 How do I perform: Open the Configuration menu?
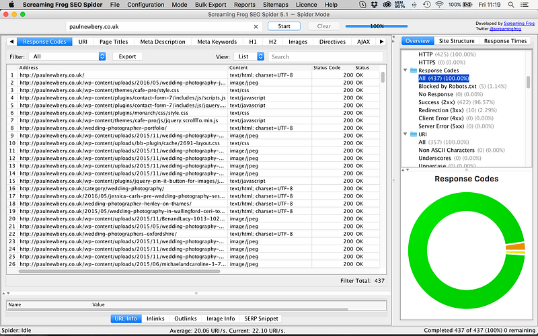(x=145, y=5)
